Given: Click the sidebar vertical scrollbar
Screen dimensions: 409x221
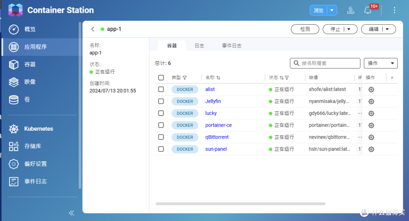Looking at the screenshot, I should pyautogui.click(x=80, y=105).
